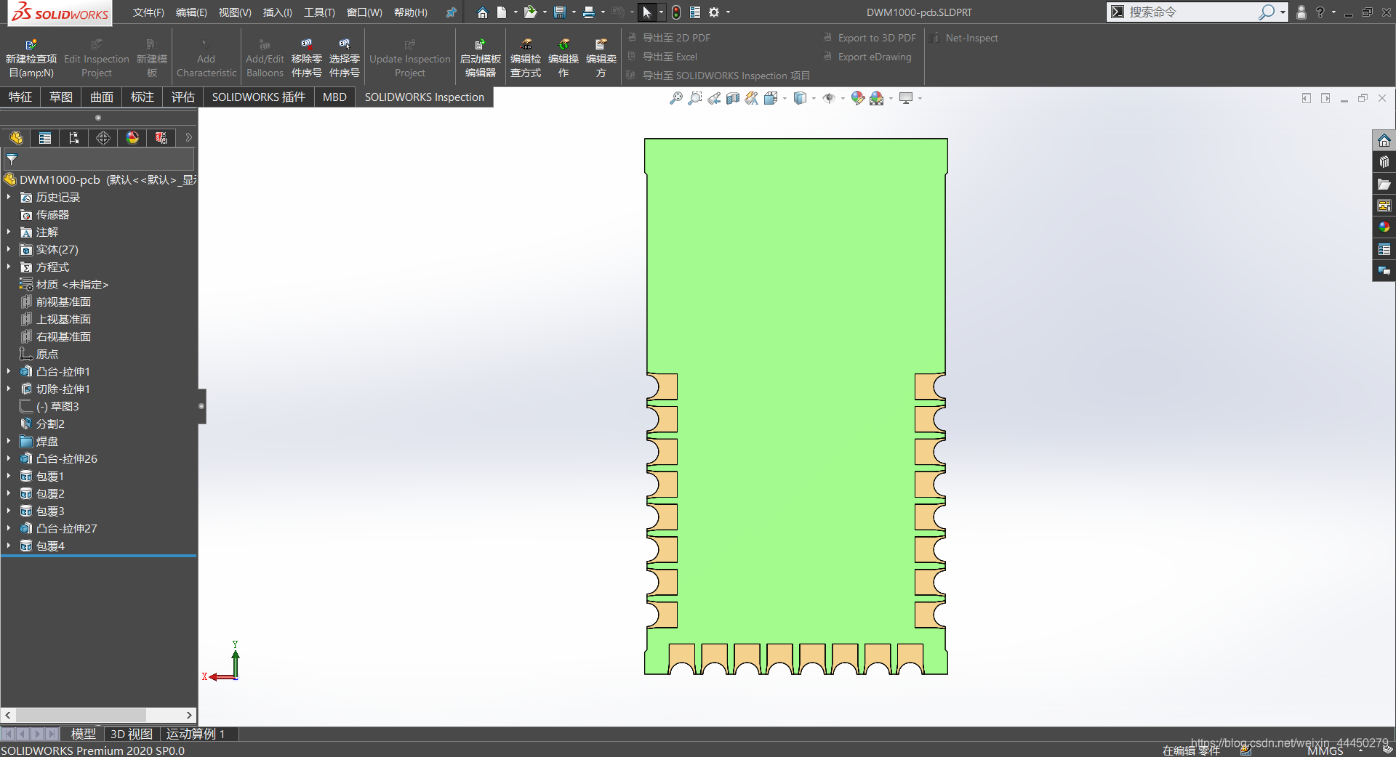Click the 搜索命令 search field
The height and width of the screenshot is (757, 1396).
[1191, 12]
